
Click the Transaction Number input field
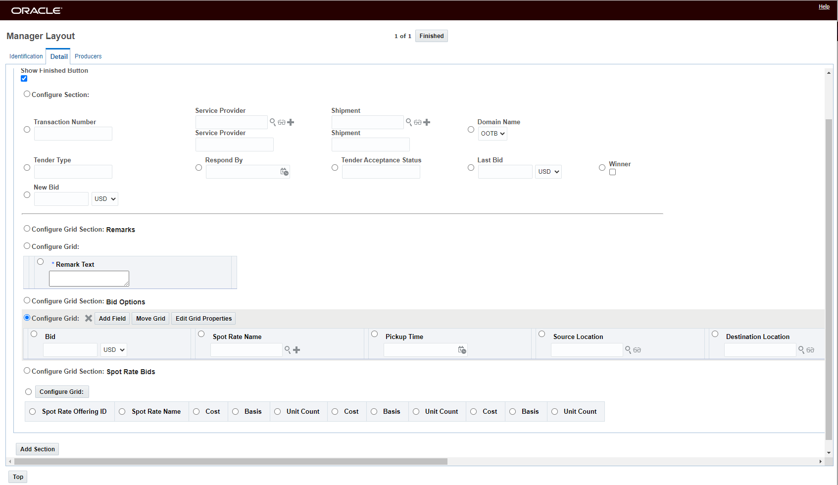[x=73, y=134]
